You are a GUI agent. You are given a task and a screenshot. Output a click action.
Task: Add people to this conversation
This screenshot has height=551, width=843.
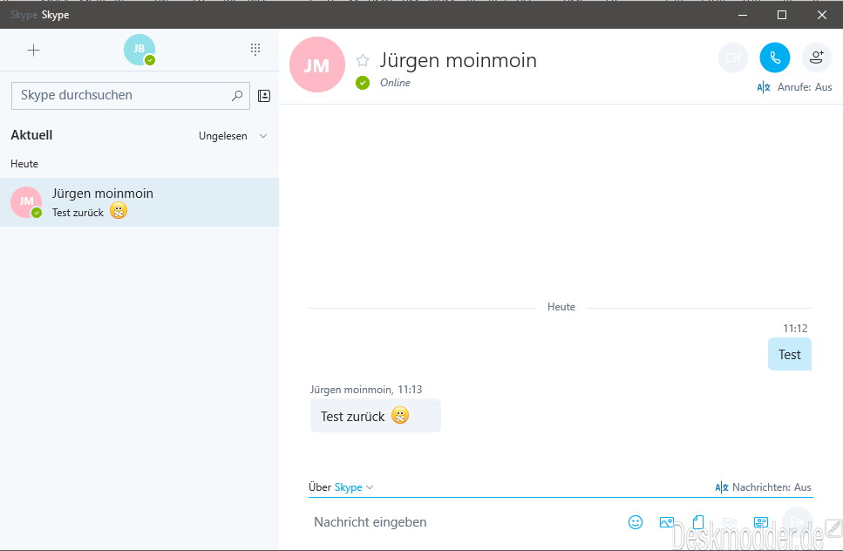point(817,58)
